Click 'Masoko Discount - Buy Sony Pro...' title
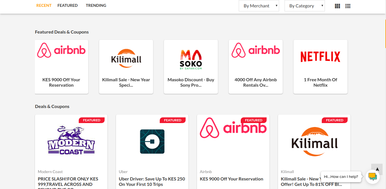 coord(191,82)
